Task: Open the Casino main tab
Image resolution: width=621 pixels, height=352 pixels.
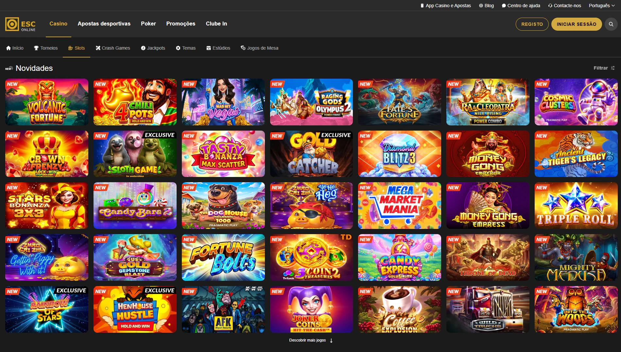Action: (x=58, y=24)
